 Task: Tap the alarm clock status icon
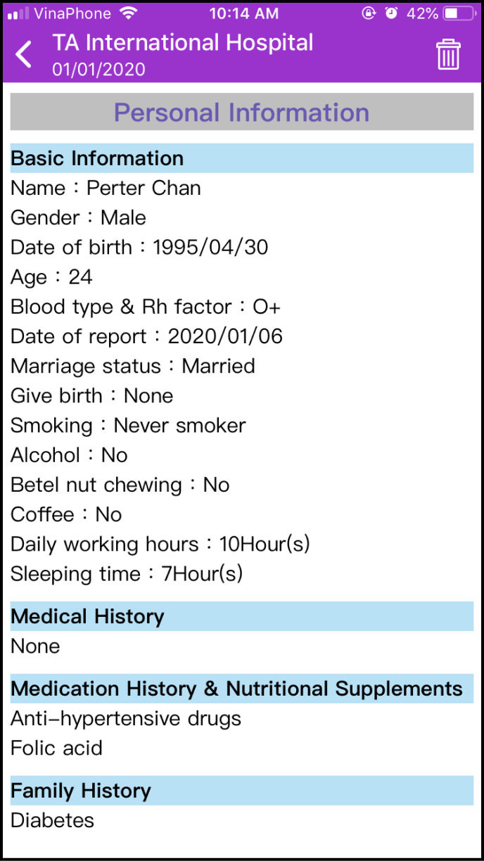(x=391, y=13)
